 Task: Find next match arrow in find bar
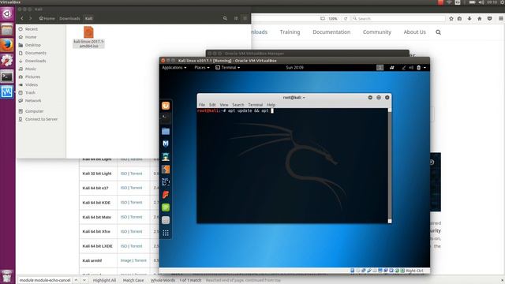[84, 280]
